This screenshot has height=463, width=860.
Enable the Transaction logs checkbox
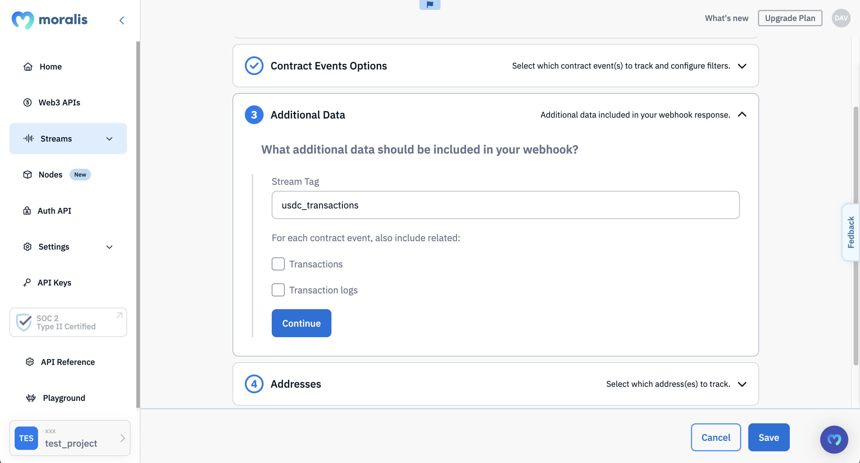click(278, 290)
